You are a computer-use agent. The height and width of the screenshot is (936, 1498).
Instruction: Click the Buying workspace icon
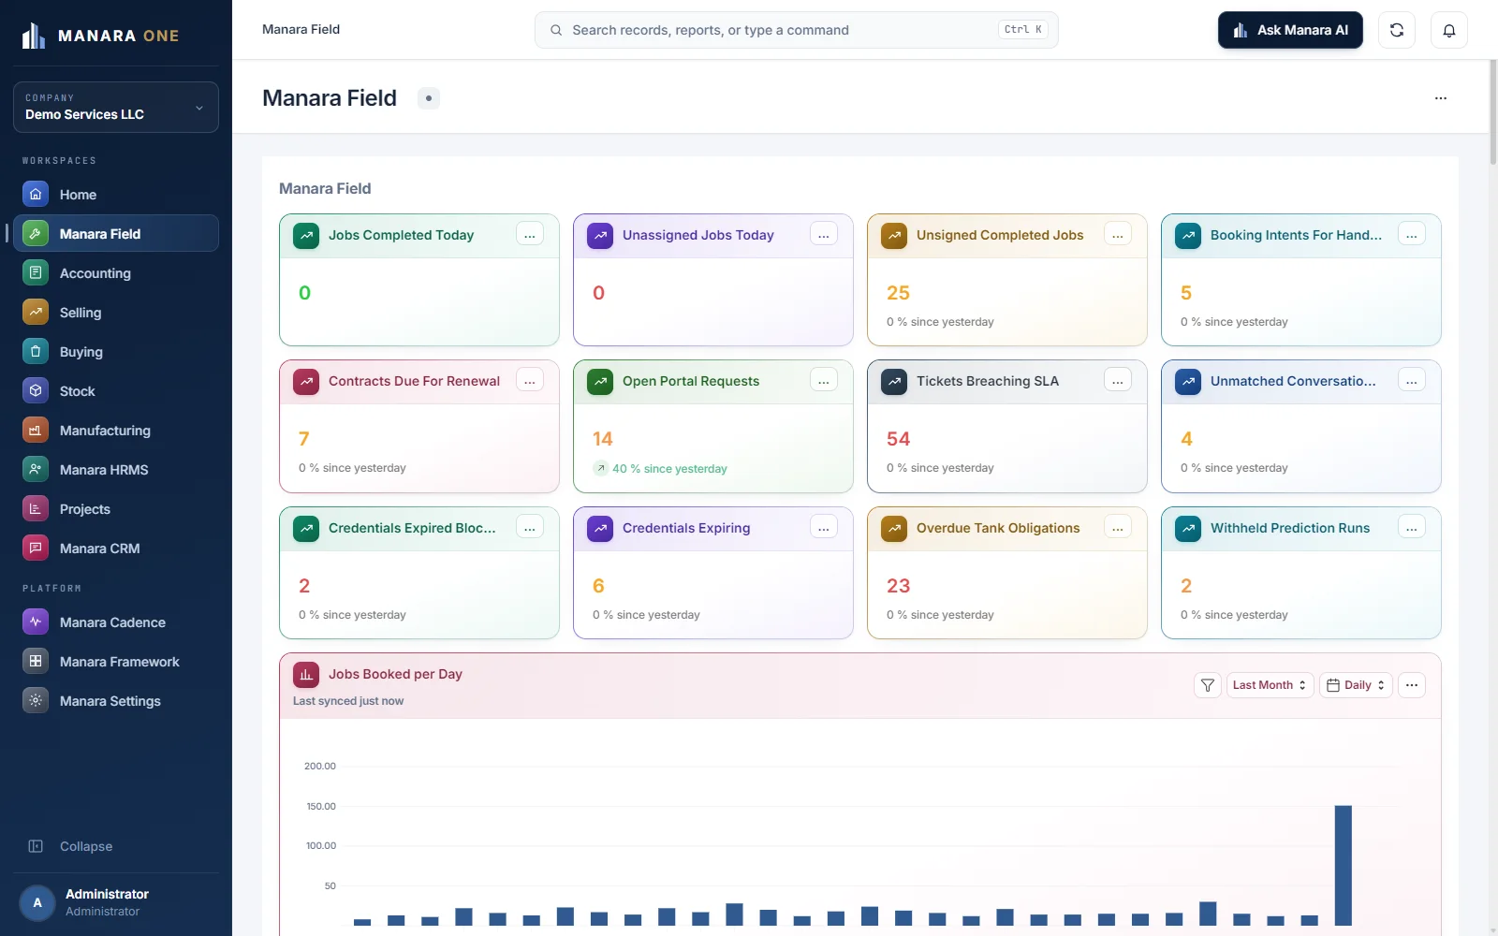coord(36,351)
